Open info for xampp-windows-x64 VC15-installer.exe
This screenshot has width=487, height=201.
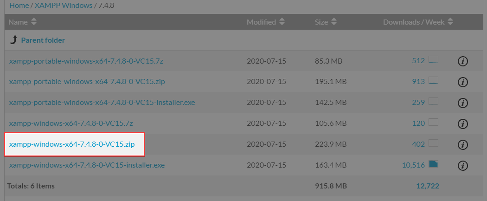pos(462,165)
